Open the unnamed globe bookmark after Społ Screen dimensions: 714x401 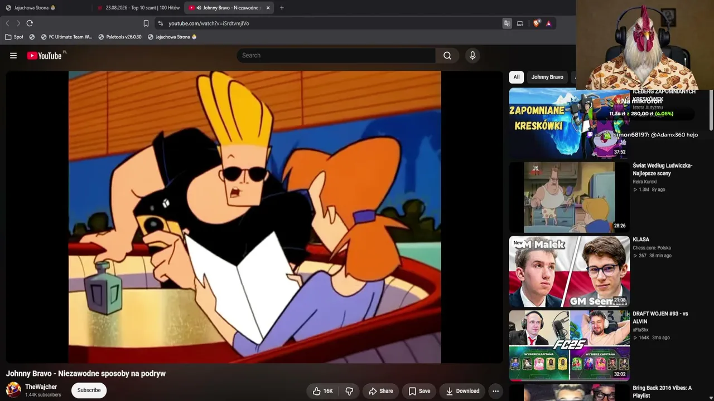[32, 37]
